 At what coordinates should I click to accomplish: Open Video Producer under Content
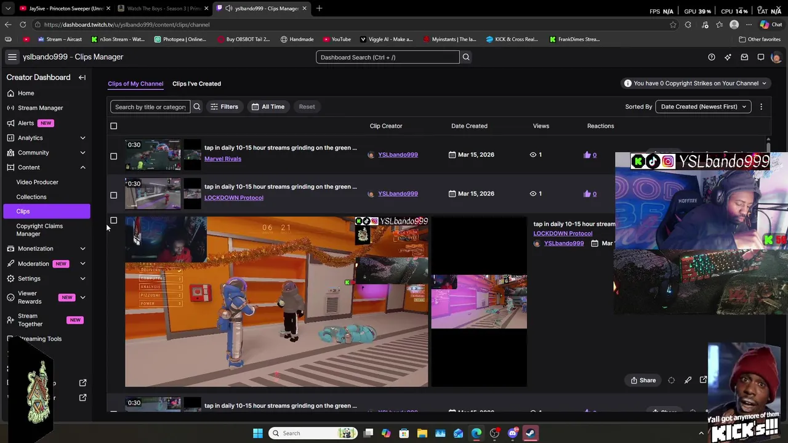pyautogui.click(x=38, y=182)
